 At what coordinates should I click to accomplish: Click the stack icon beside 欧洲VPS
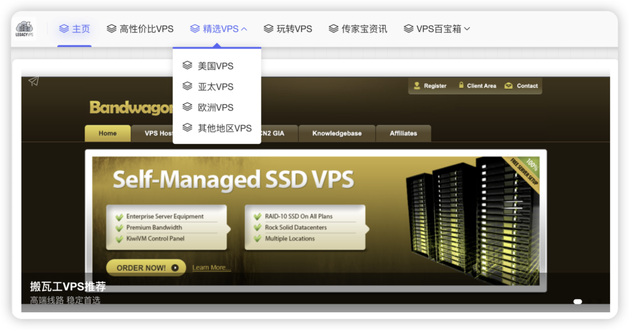tap(187, 107)
